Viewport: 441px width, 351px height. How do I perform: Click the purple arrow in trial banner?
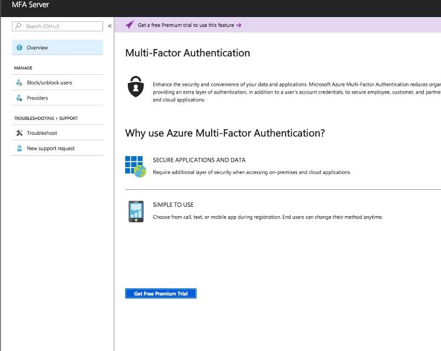coord(239,25)
